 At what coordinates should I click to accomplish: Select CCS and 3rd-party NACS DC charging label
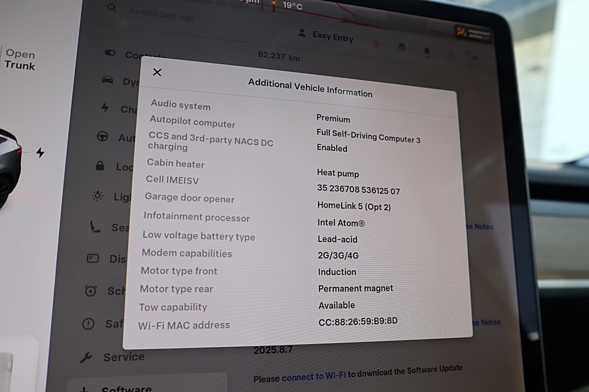[x=211, y=142]
